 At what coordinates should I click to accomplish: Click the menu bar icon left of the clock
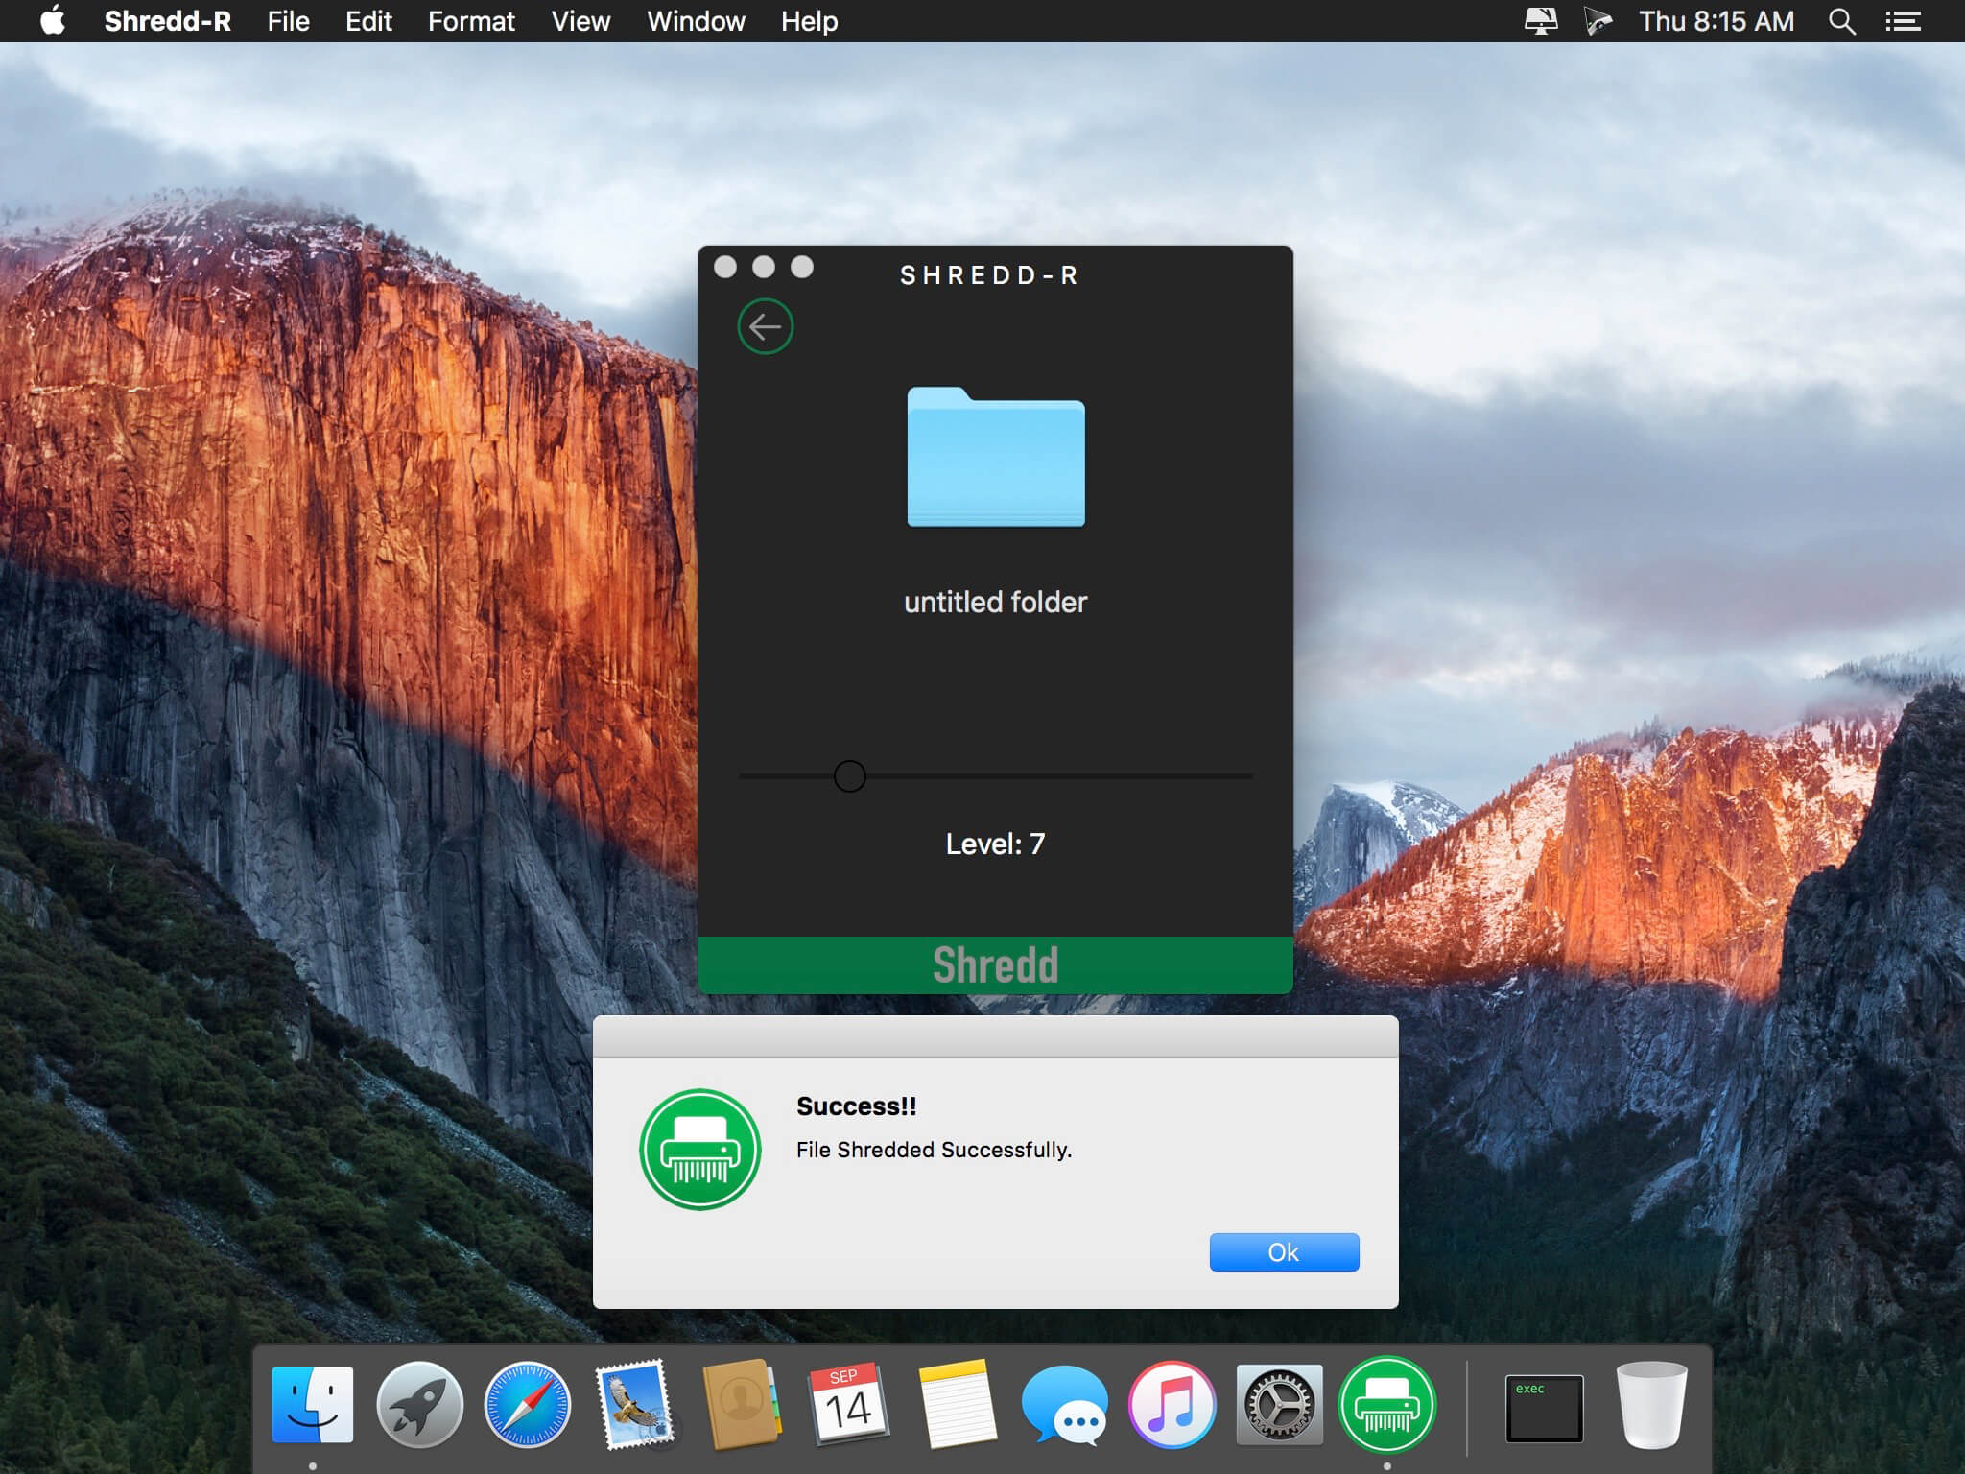tap(1598, 21)
